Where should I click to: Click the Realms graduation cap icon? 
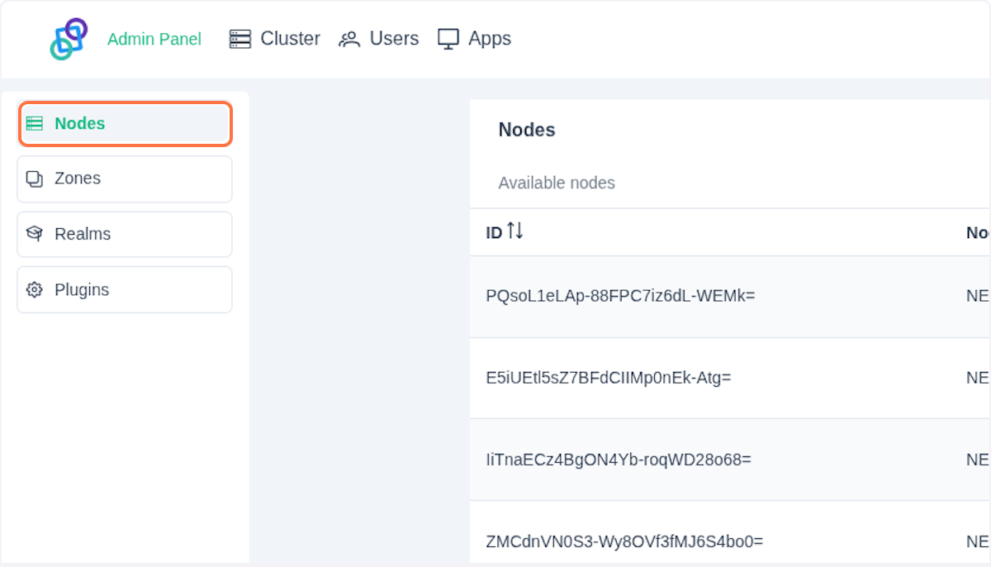point(34,234)
